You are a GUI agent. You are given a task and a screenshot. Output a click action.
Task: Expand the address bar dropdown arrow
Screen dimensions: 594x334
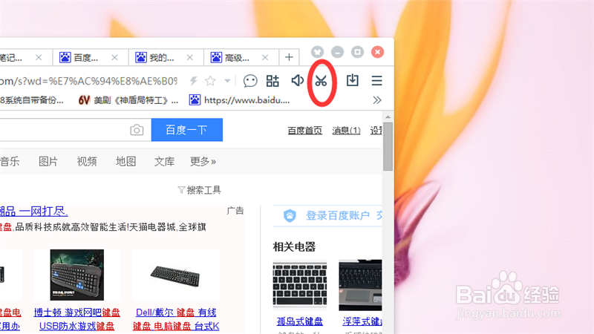click(x=227, y=81)
